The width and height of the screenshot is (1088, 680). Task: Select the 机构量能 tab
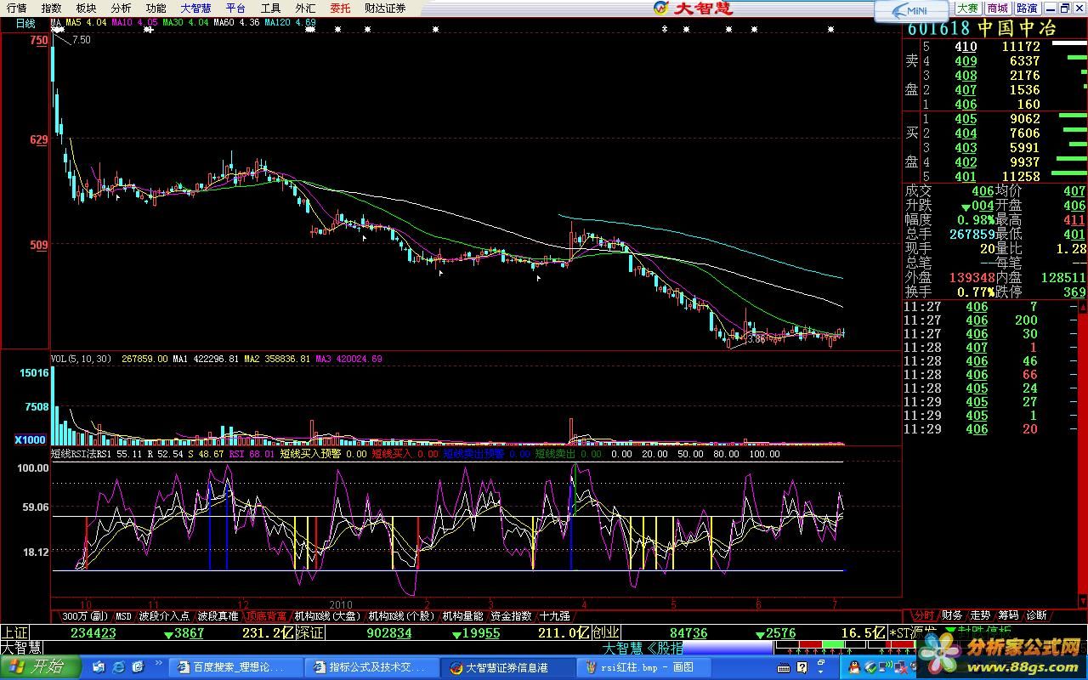(462, 615)
